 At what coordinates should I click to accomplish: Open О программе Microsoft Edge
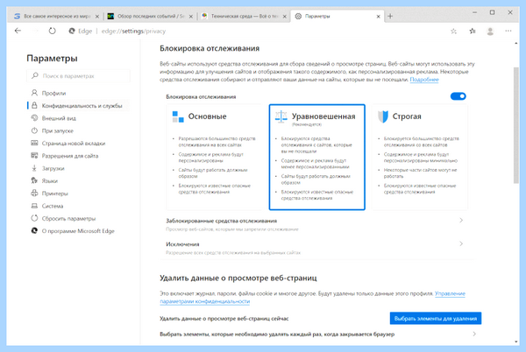click(78, 231)
